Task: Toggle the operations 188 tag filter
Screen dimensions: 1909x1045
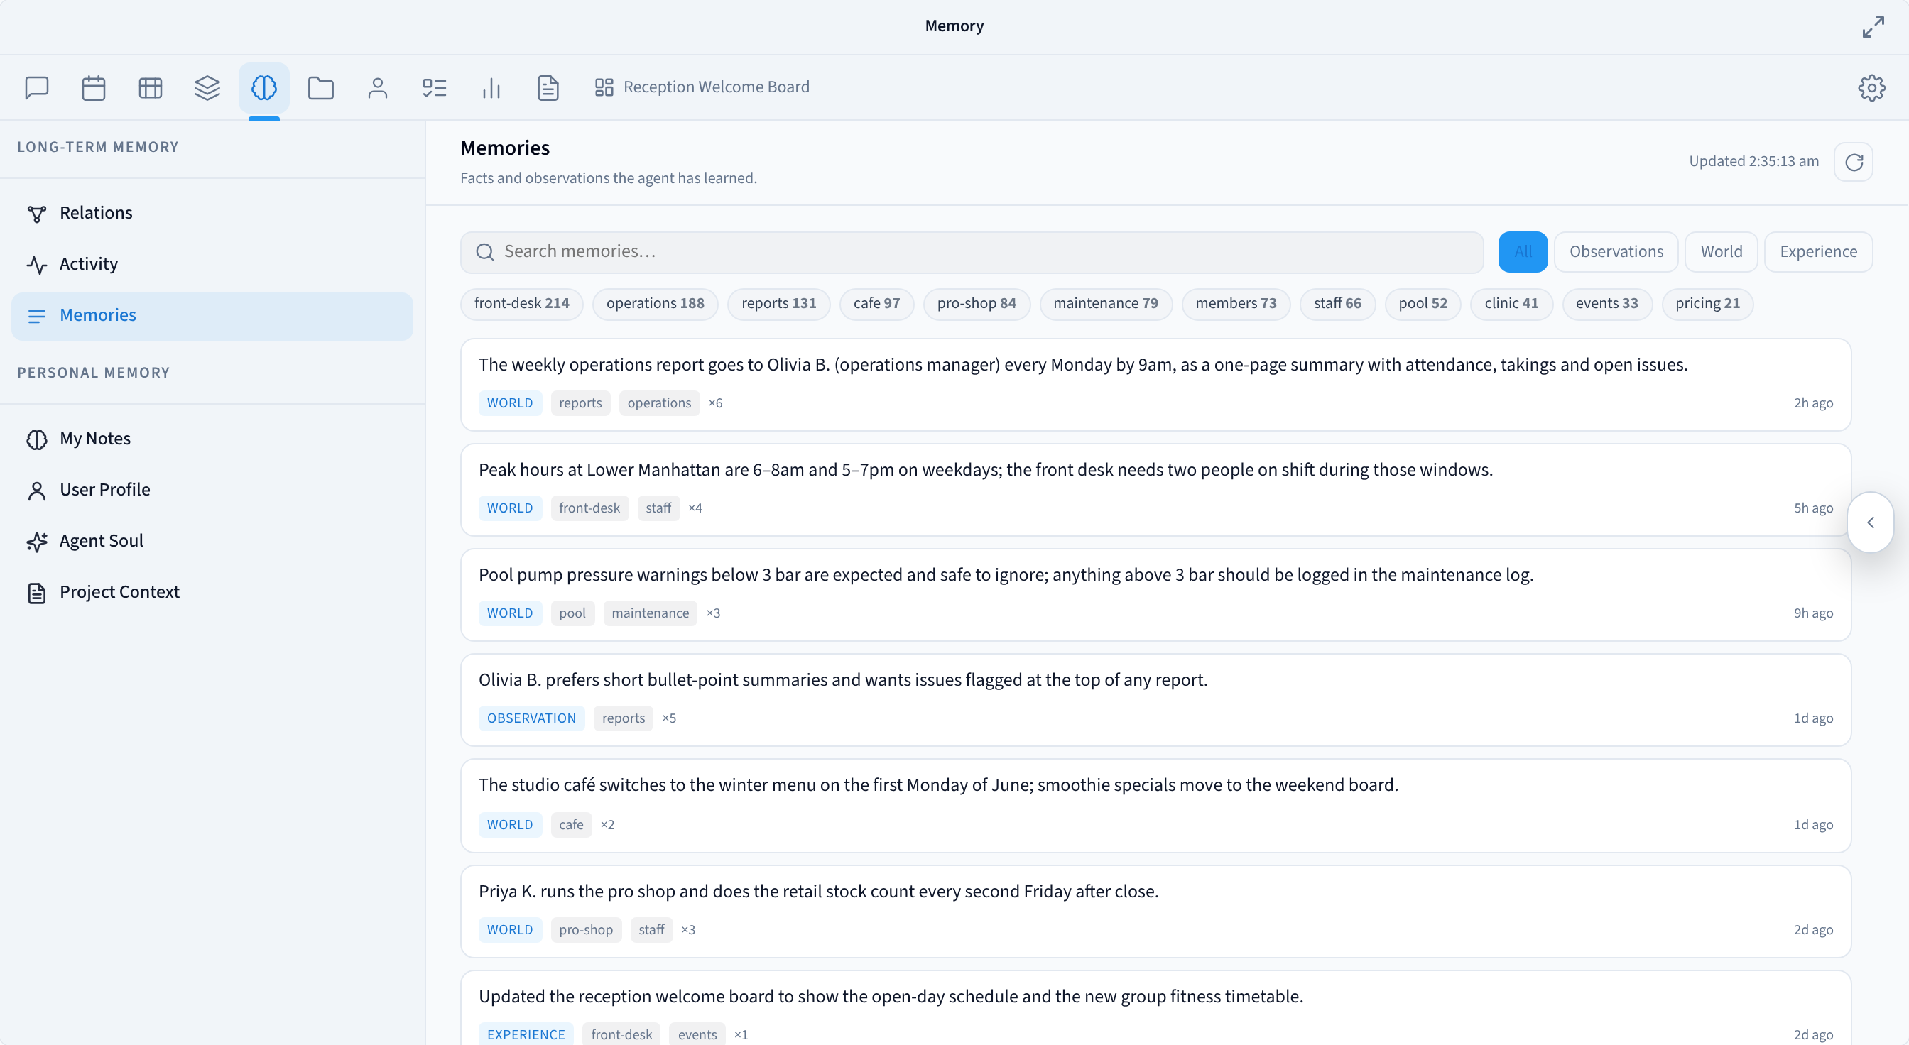Action: tap(655, 304)
